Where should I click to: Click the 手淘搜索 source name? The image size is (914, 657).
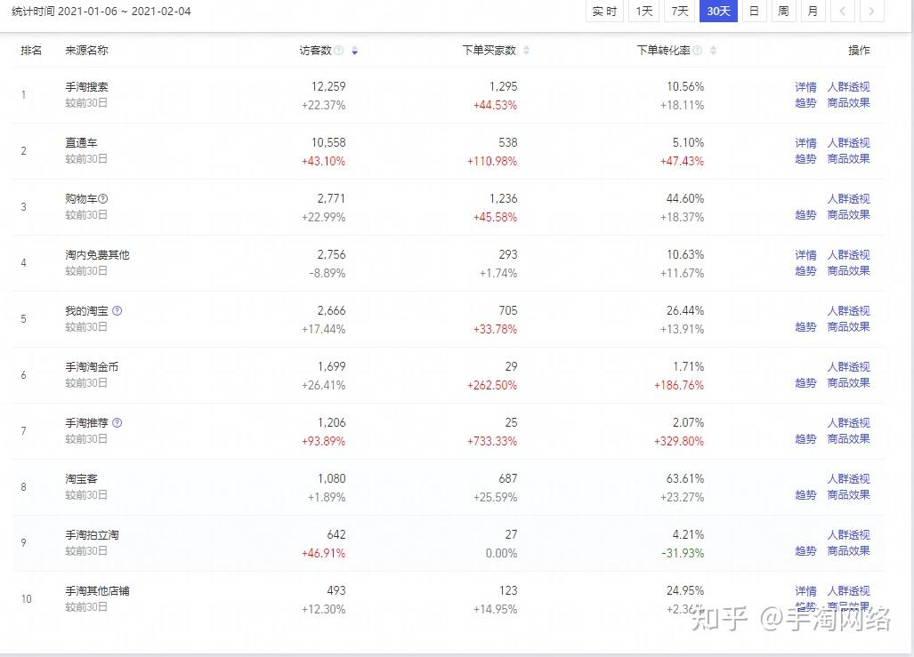[x=86, y=87]
